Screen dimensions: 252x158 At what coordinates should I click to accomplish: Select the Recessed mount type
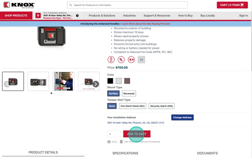(x=129, y=93)
